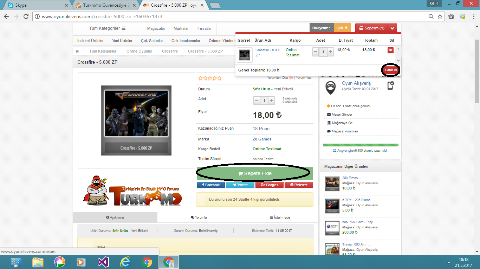This screenshot has height=269, width=480.
Task: Open the Fırsatlar menu item
Action: pos(205,28)
